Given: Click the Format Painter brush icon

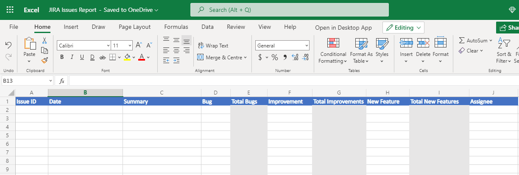Looking at the screenshot, I should [45, 60].
